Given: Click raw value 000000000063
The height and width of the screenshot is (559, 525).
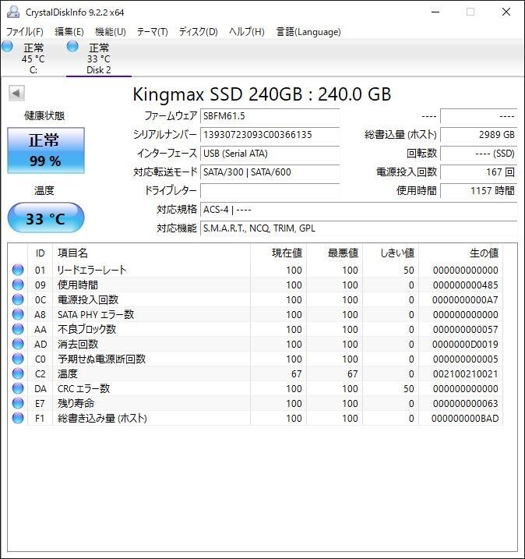Looking at the screenshot, I should 465,404.
